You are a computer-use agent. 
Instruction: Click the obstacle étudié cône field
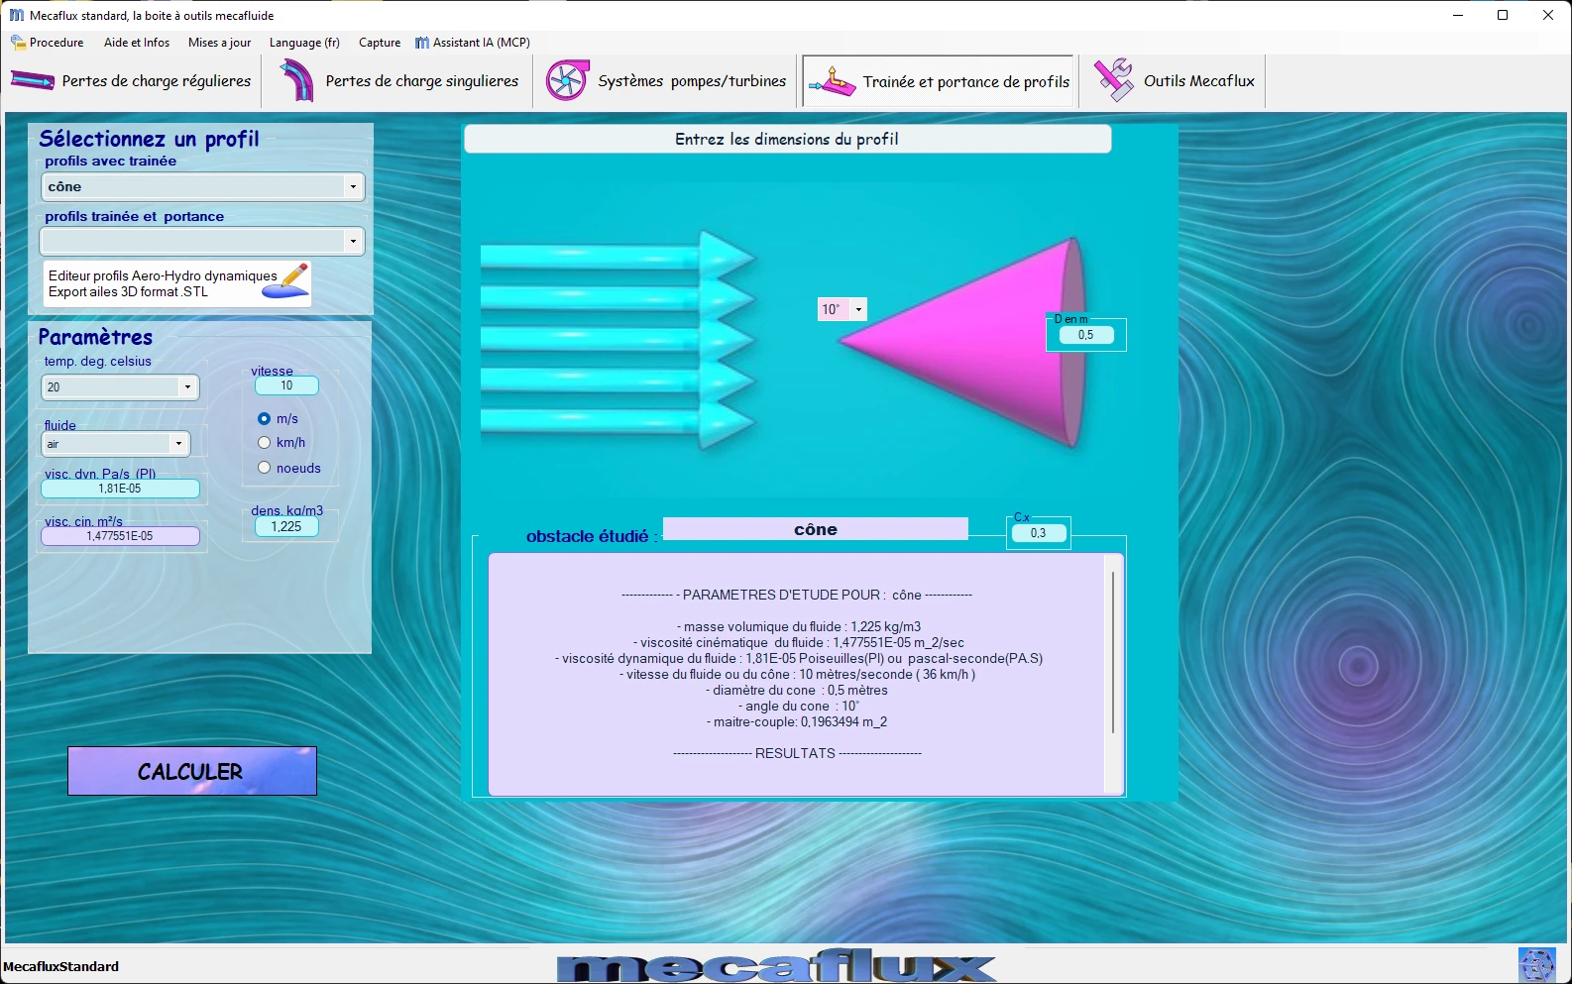pos(816,529)
